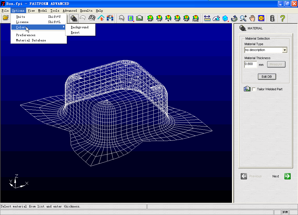
Task: Click the green square blank icon
Action: pyautogui.click(x=131, y=18)
